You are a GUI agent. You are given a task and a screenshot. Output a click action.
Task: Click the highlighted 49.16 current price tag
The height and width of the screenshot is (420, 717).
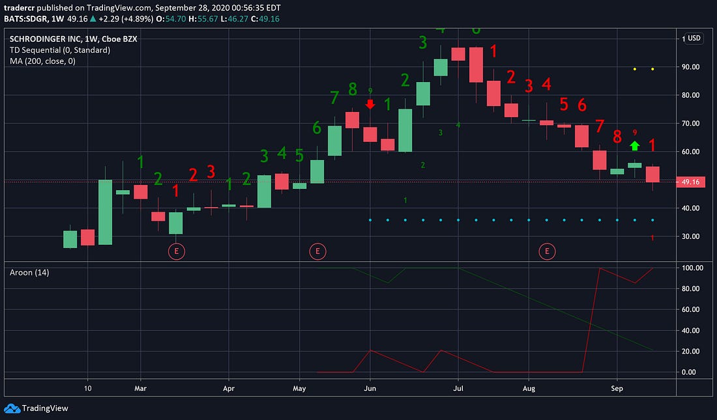(690, 182)
